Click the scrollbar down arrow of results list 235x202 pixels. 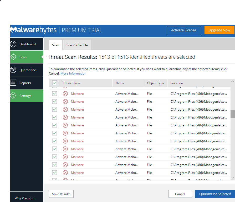(232, 178)
